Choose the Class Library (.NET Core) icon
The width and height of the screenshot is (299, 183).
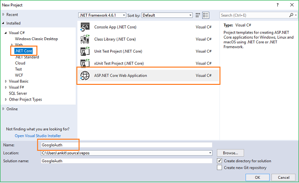tap(85, 39)
